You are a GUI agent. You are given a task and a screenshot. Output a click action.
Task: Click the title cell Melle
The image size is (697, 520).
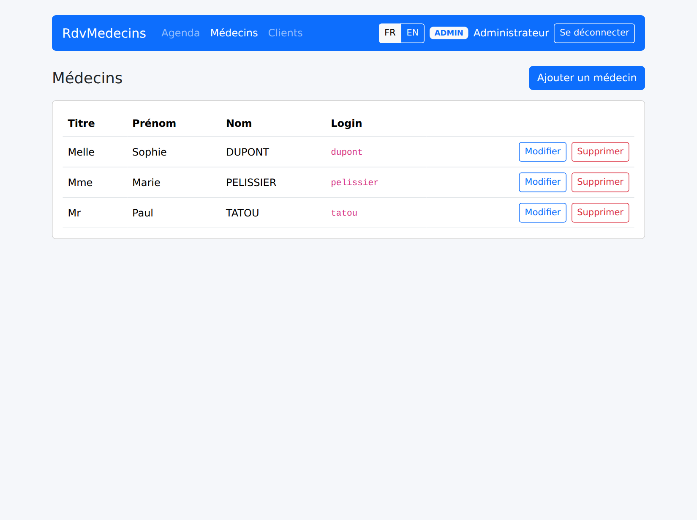[x=81, y=152]
